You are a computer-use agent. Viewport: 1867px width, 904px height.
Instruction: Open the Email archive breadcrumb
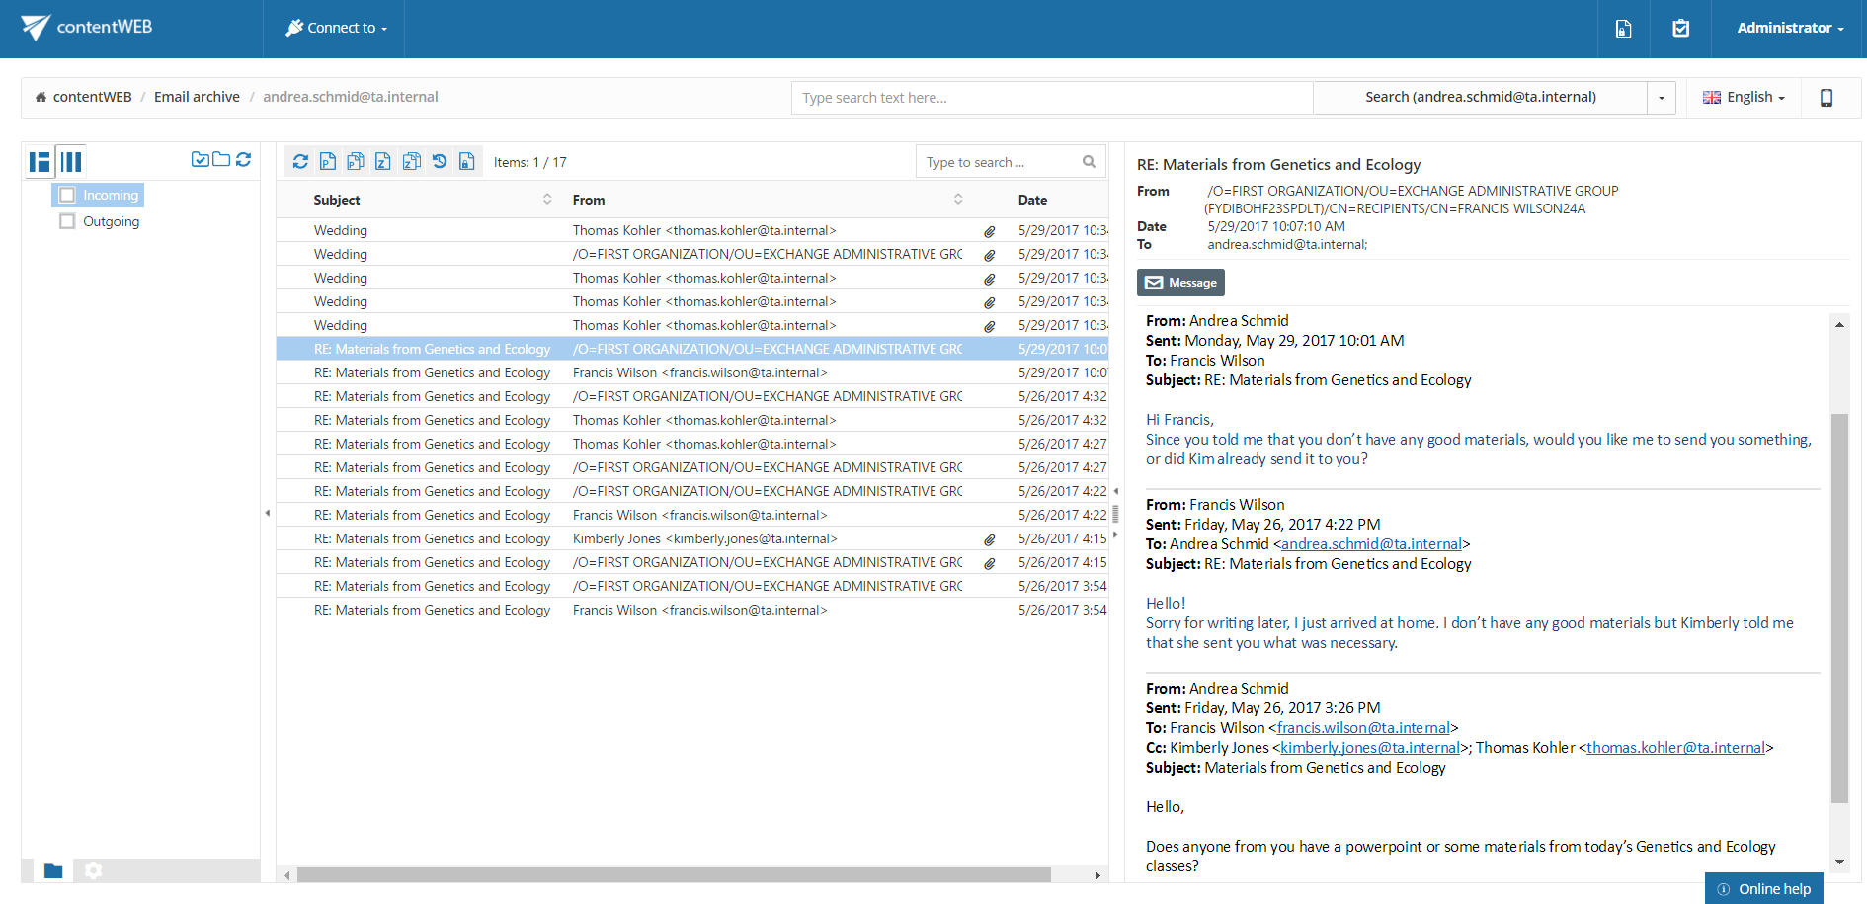[197, 97]
